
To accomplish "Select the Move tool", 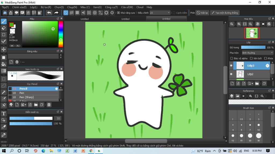I will tap(4, 49).
